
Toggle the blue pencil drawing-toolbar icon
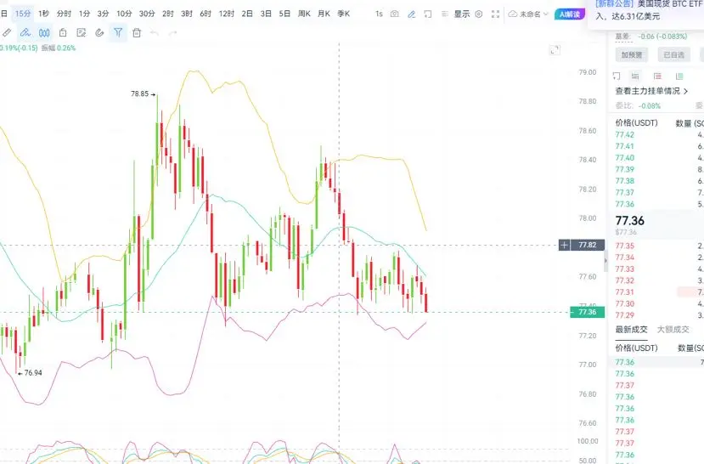[x=411, y=14]
